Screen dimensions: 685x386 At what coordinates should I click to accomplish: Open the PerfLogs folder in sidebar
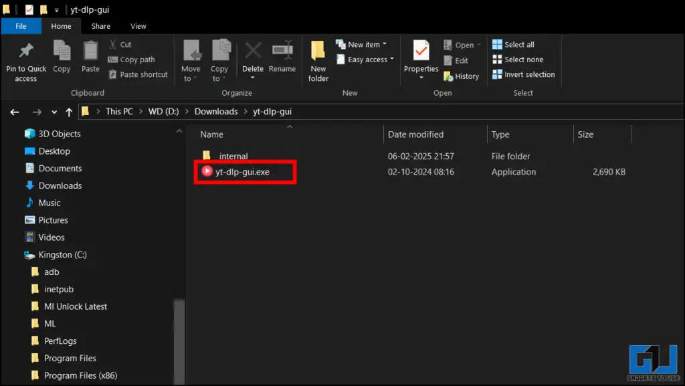54,341
